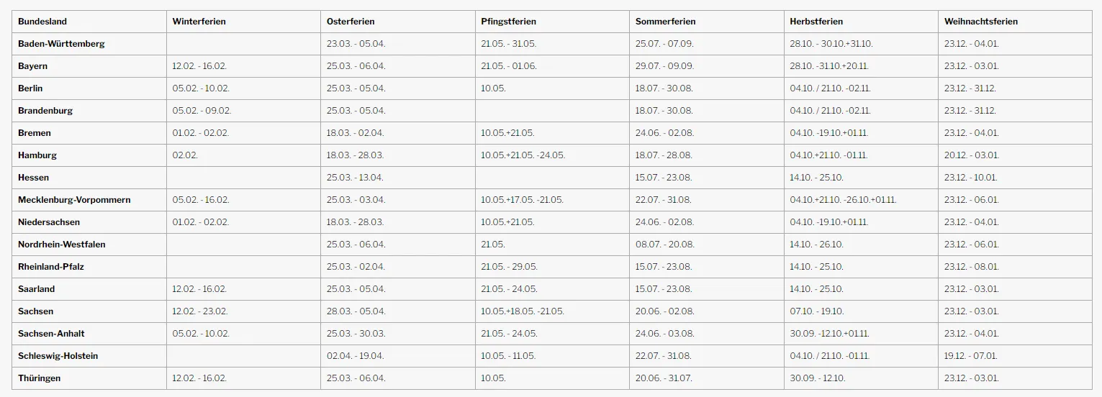The width and height of the screenshot is (1102, 397).
Task: Click Hamburg's Winterferien 02.02. cell
Action: point(185,155)
